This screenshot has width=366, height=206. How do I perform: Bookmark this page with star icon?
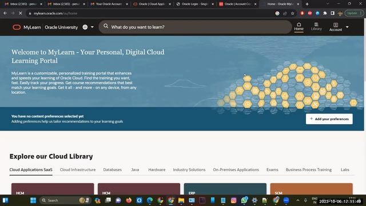pos(292,13)
